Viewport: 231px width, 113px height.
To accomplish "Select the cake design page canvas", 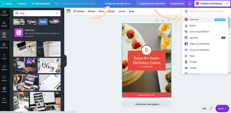I will click(x=147, y=60).
